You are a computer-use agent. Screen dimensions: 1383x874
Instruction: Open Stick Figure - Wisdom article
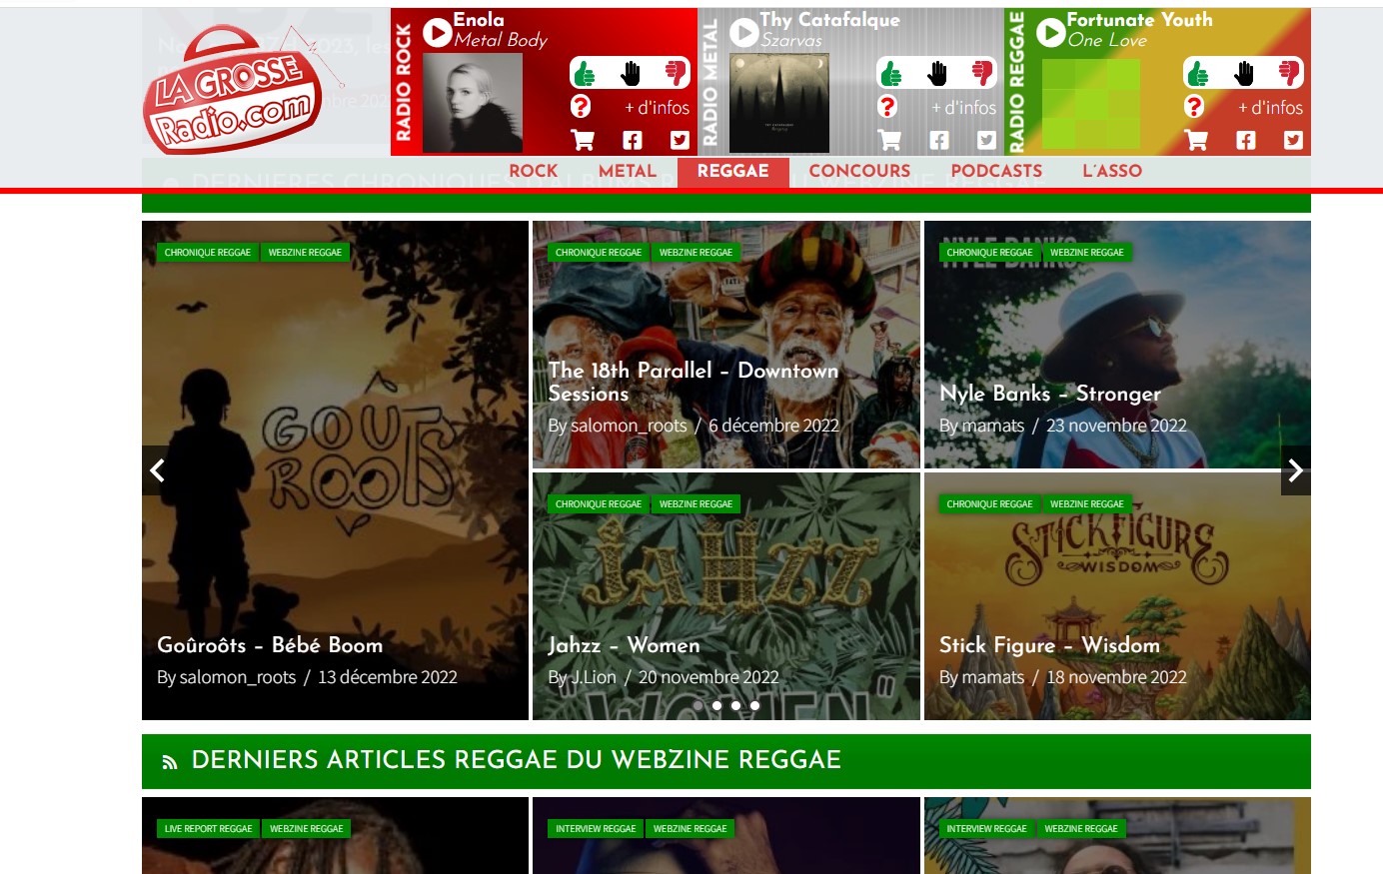(1049, 645)
